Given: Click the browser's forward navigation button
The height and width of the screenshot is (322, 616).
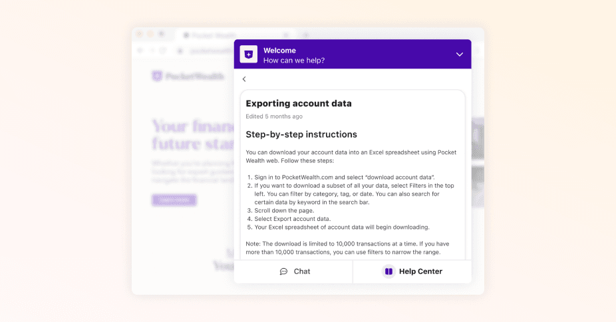Looking at the screenshot, I should pos(152,51).
